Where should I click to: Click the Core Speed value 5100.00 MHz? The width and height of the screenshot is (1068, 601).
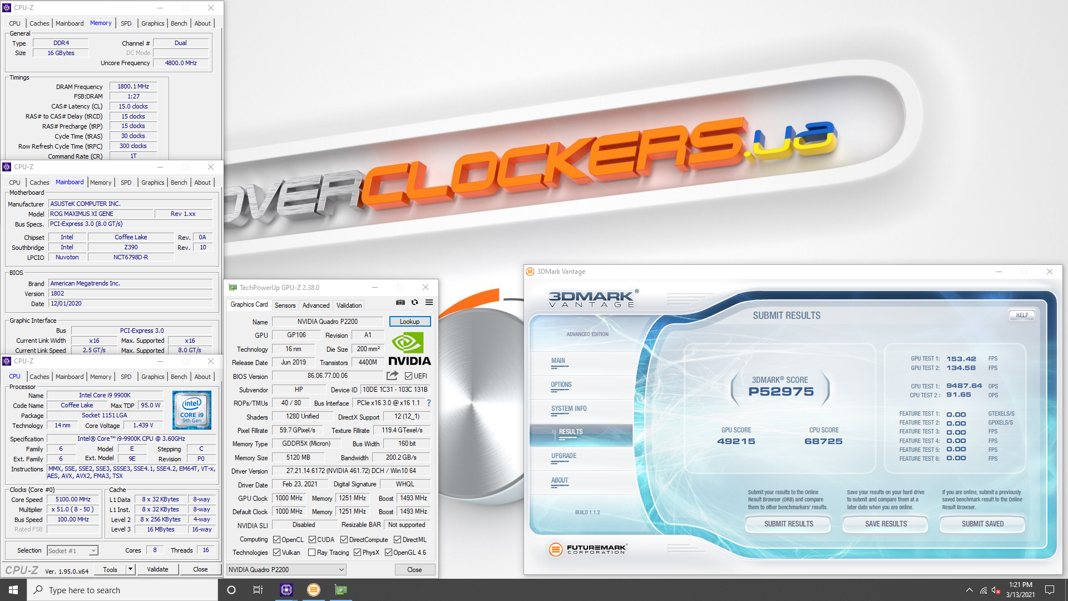tap(73, 500)
